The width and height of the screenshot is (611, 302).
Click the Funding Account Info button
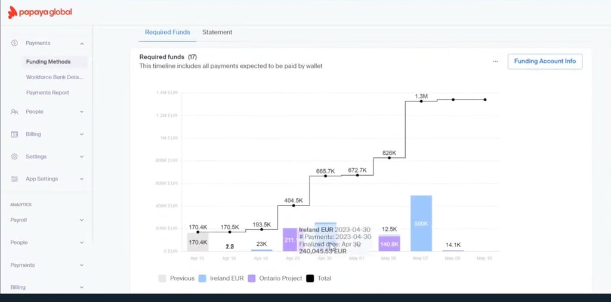(545, 61)
